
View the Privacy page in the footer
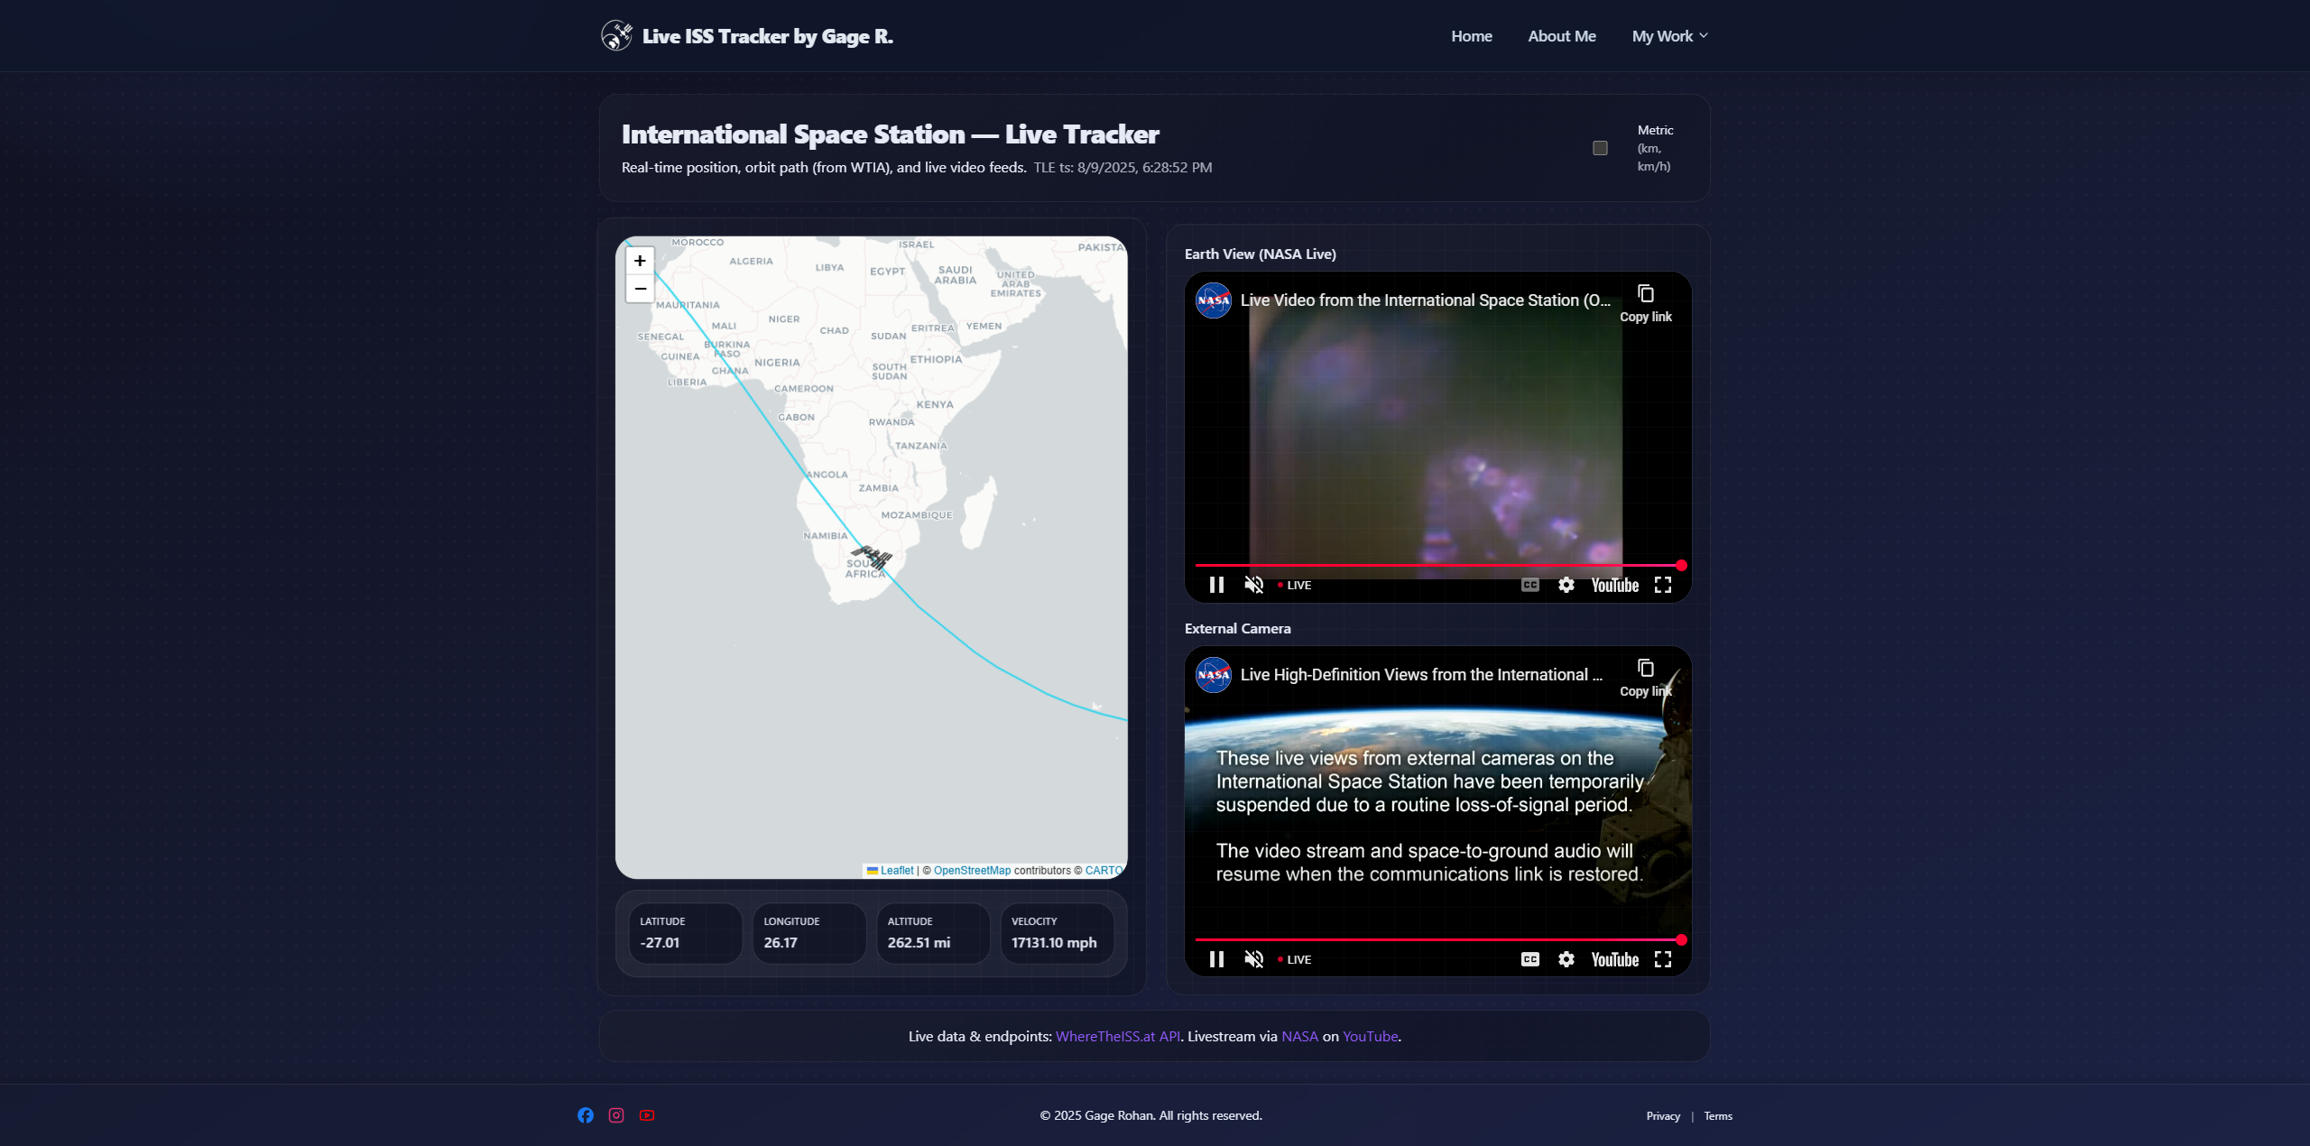pyautogui.click(x=1663, y=1115)
